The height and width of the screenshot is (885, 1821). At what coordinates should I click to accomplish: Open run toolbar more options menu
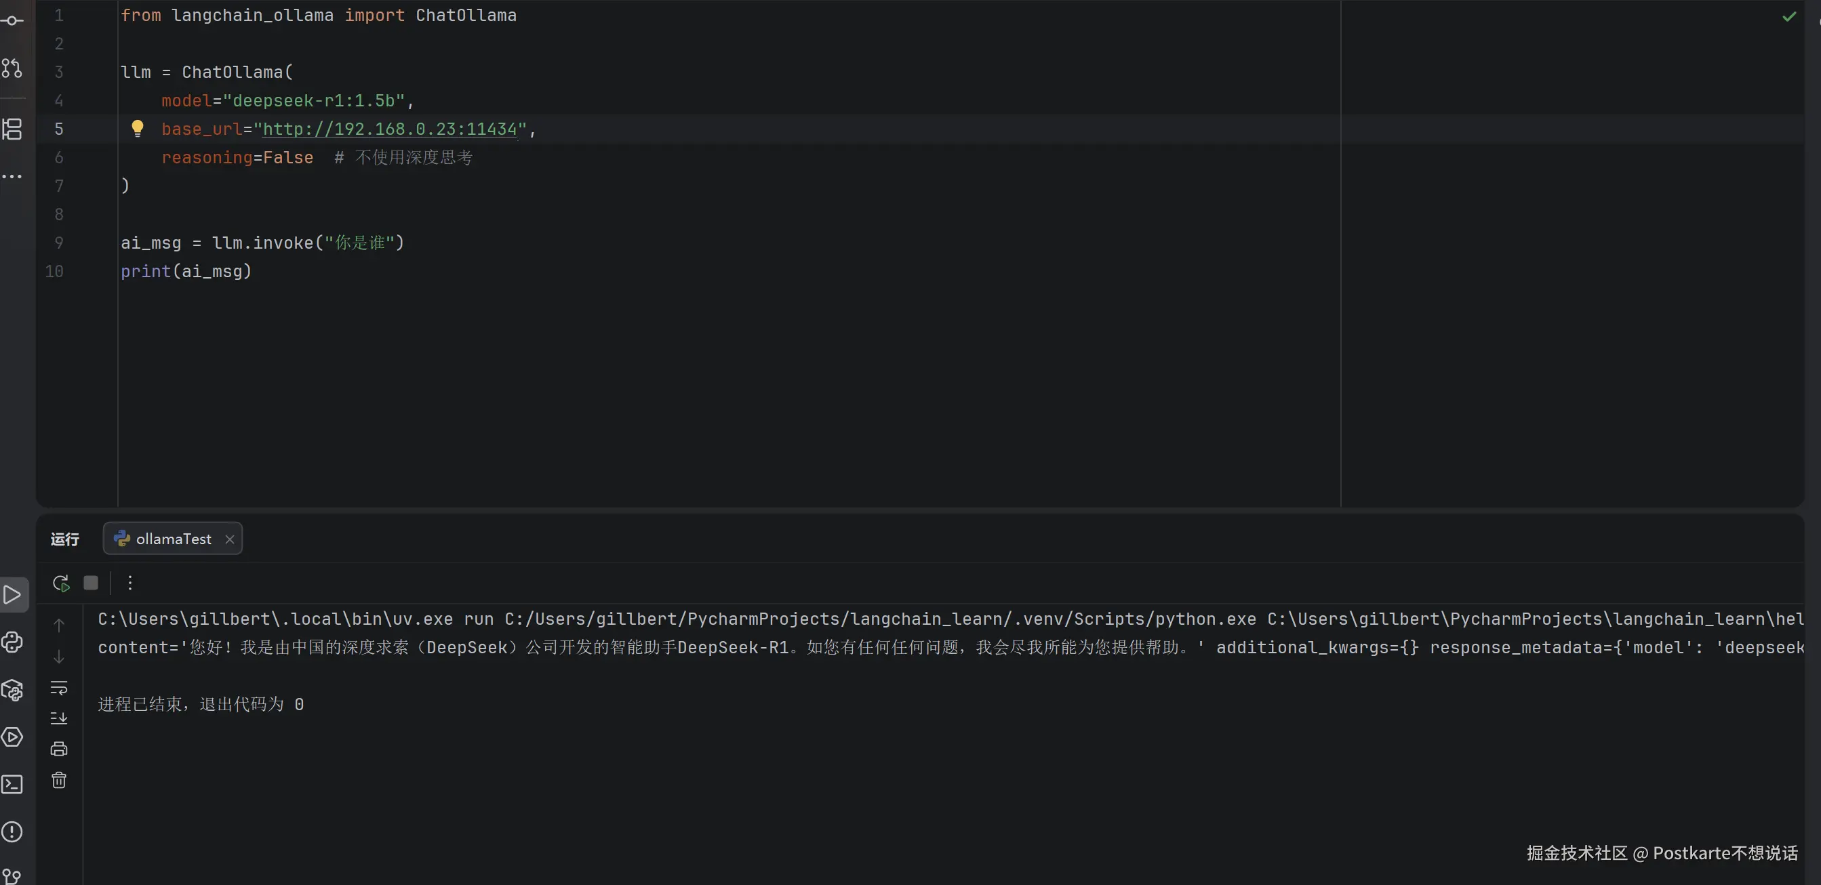(130, 583)
